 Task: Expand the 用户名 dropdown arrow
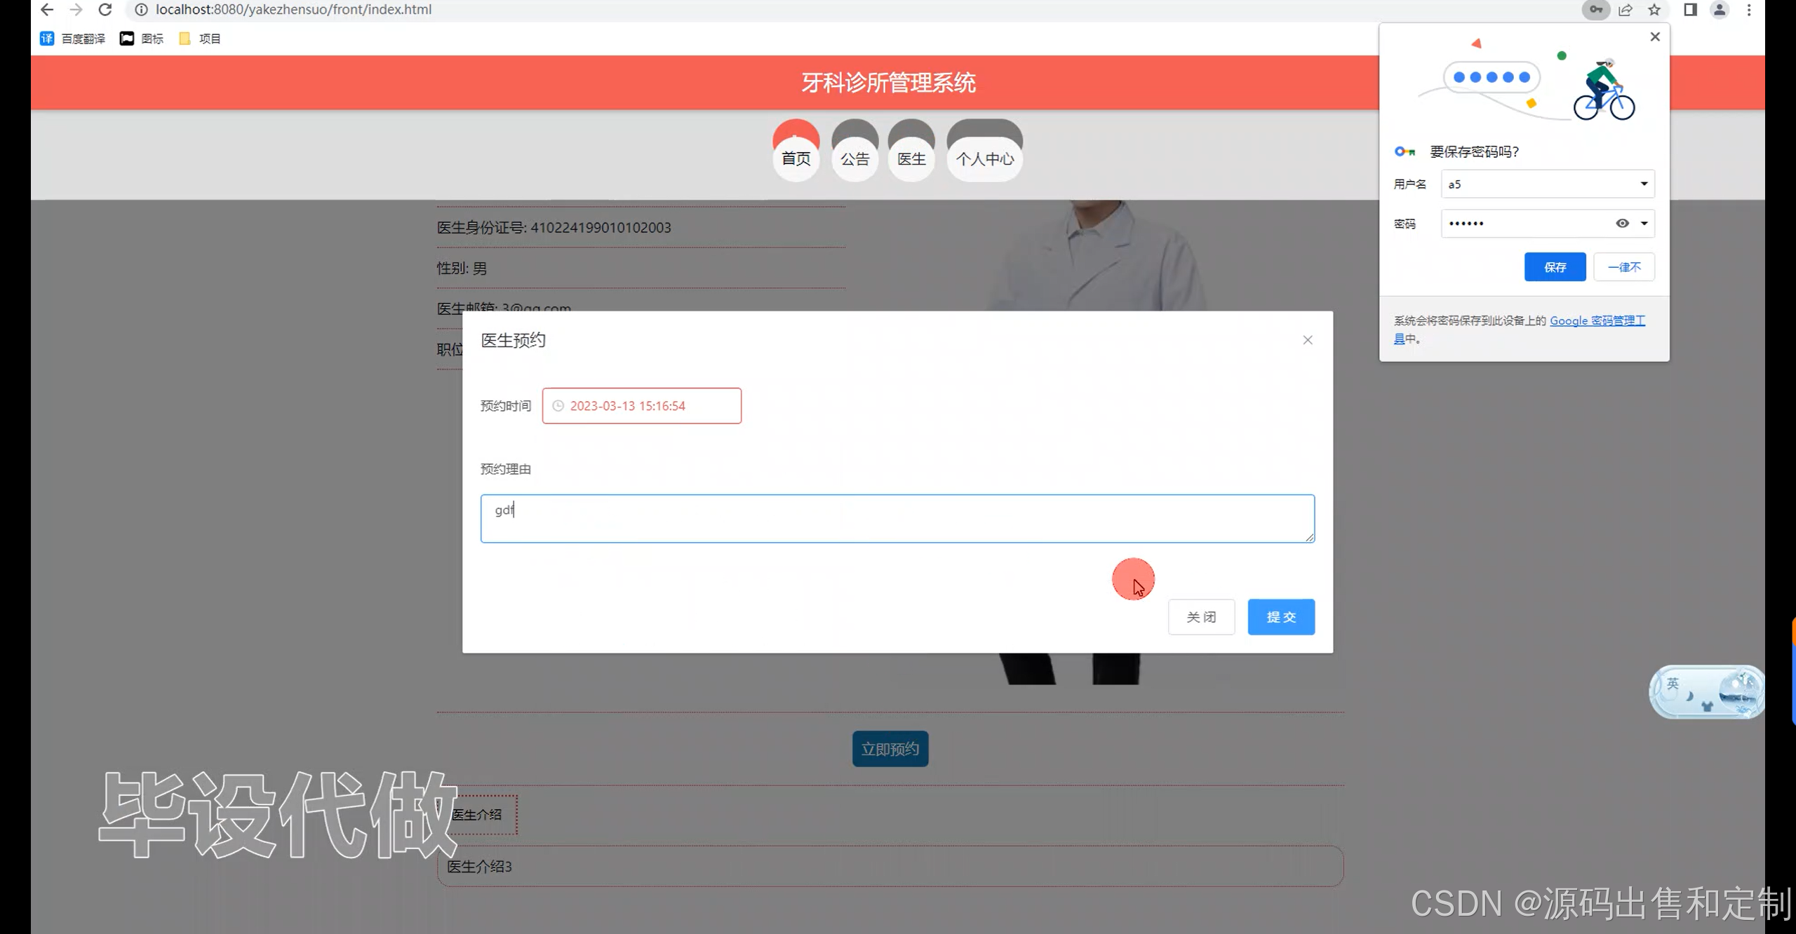pos(1644,184)
